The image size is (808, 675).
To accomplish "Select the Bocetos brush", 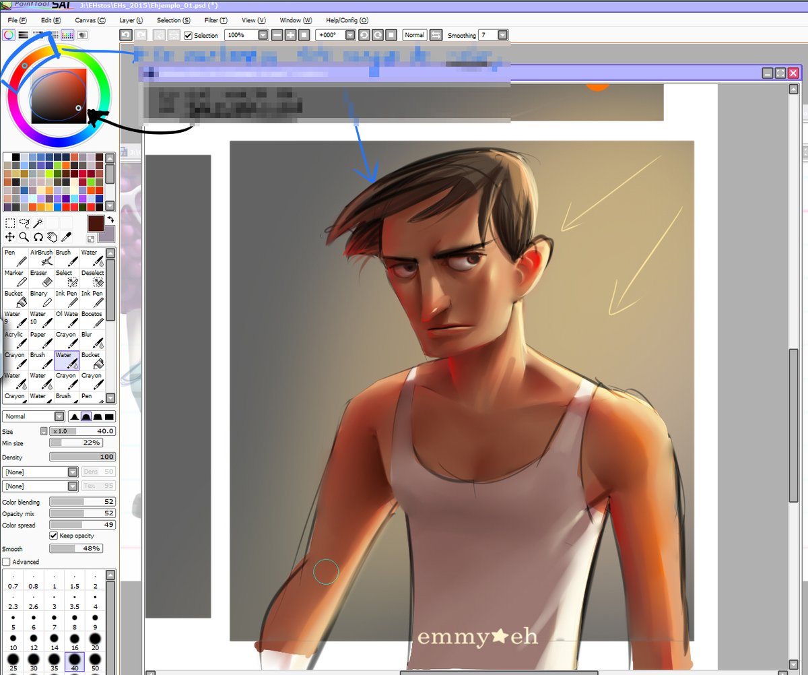I will point(92,319).
